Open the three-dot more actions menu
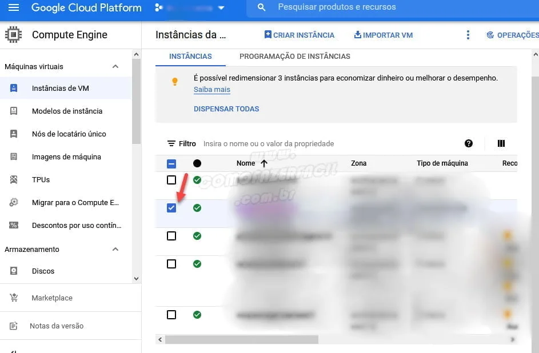The width and height of the screenshot is (539, 353). 468,35
